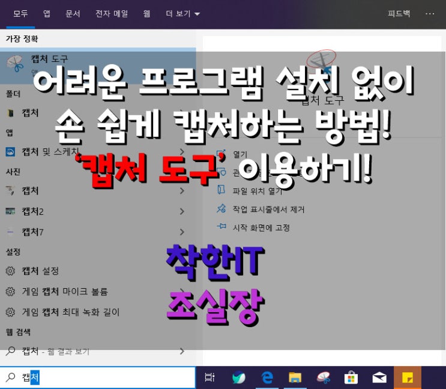Expand the 더 보기 dropdown
The image size is (446, 389).
(183, 14)
